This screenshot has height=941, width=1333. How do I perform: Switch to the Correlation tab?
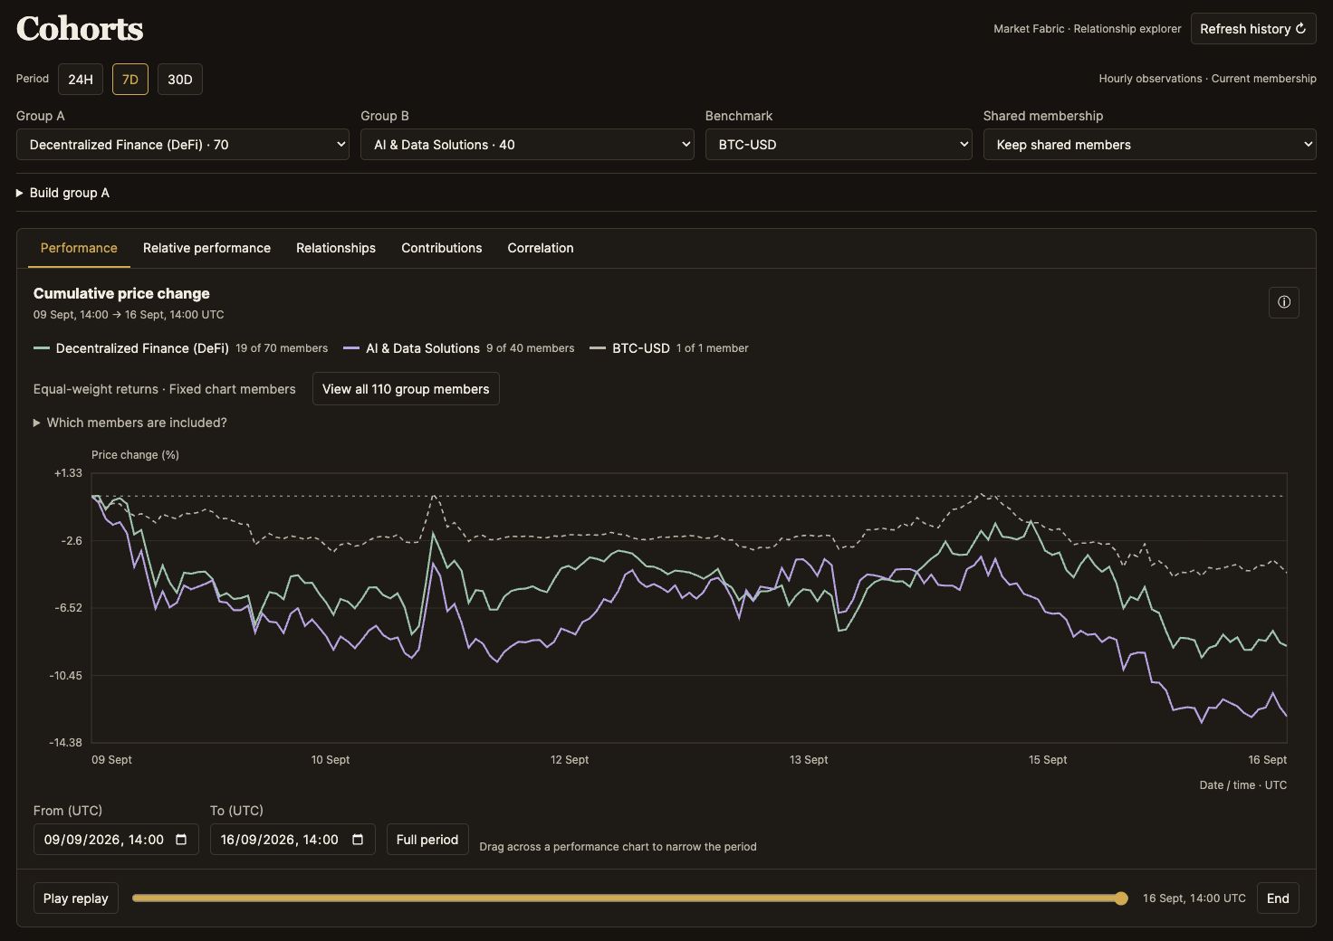point(541,248)
